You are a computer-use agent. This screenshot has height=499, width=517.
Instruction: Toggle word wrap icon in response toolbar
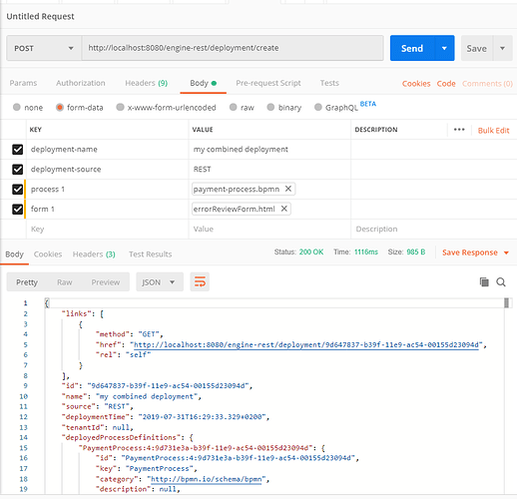[200, 282]
